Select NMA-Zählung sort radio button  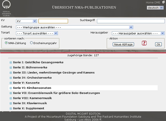click(x=6, y=43)
